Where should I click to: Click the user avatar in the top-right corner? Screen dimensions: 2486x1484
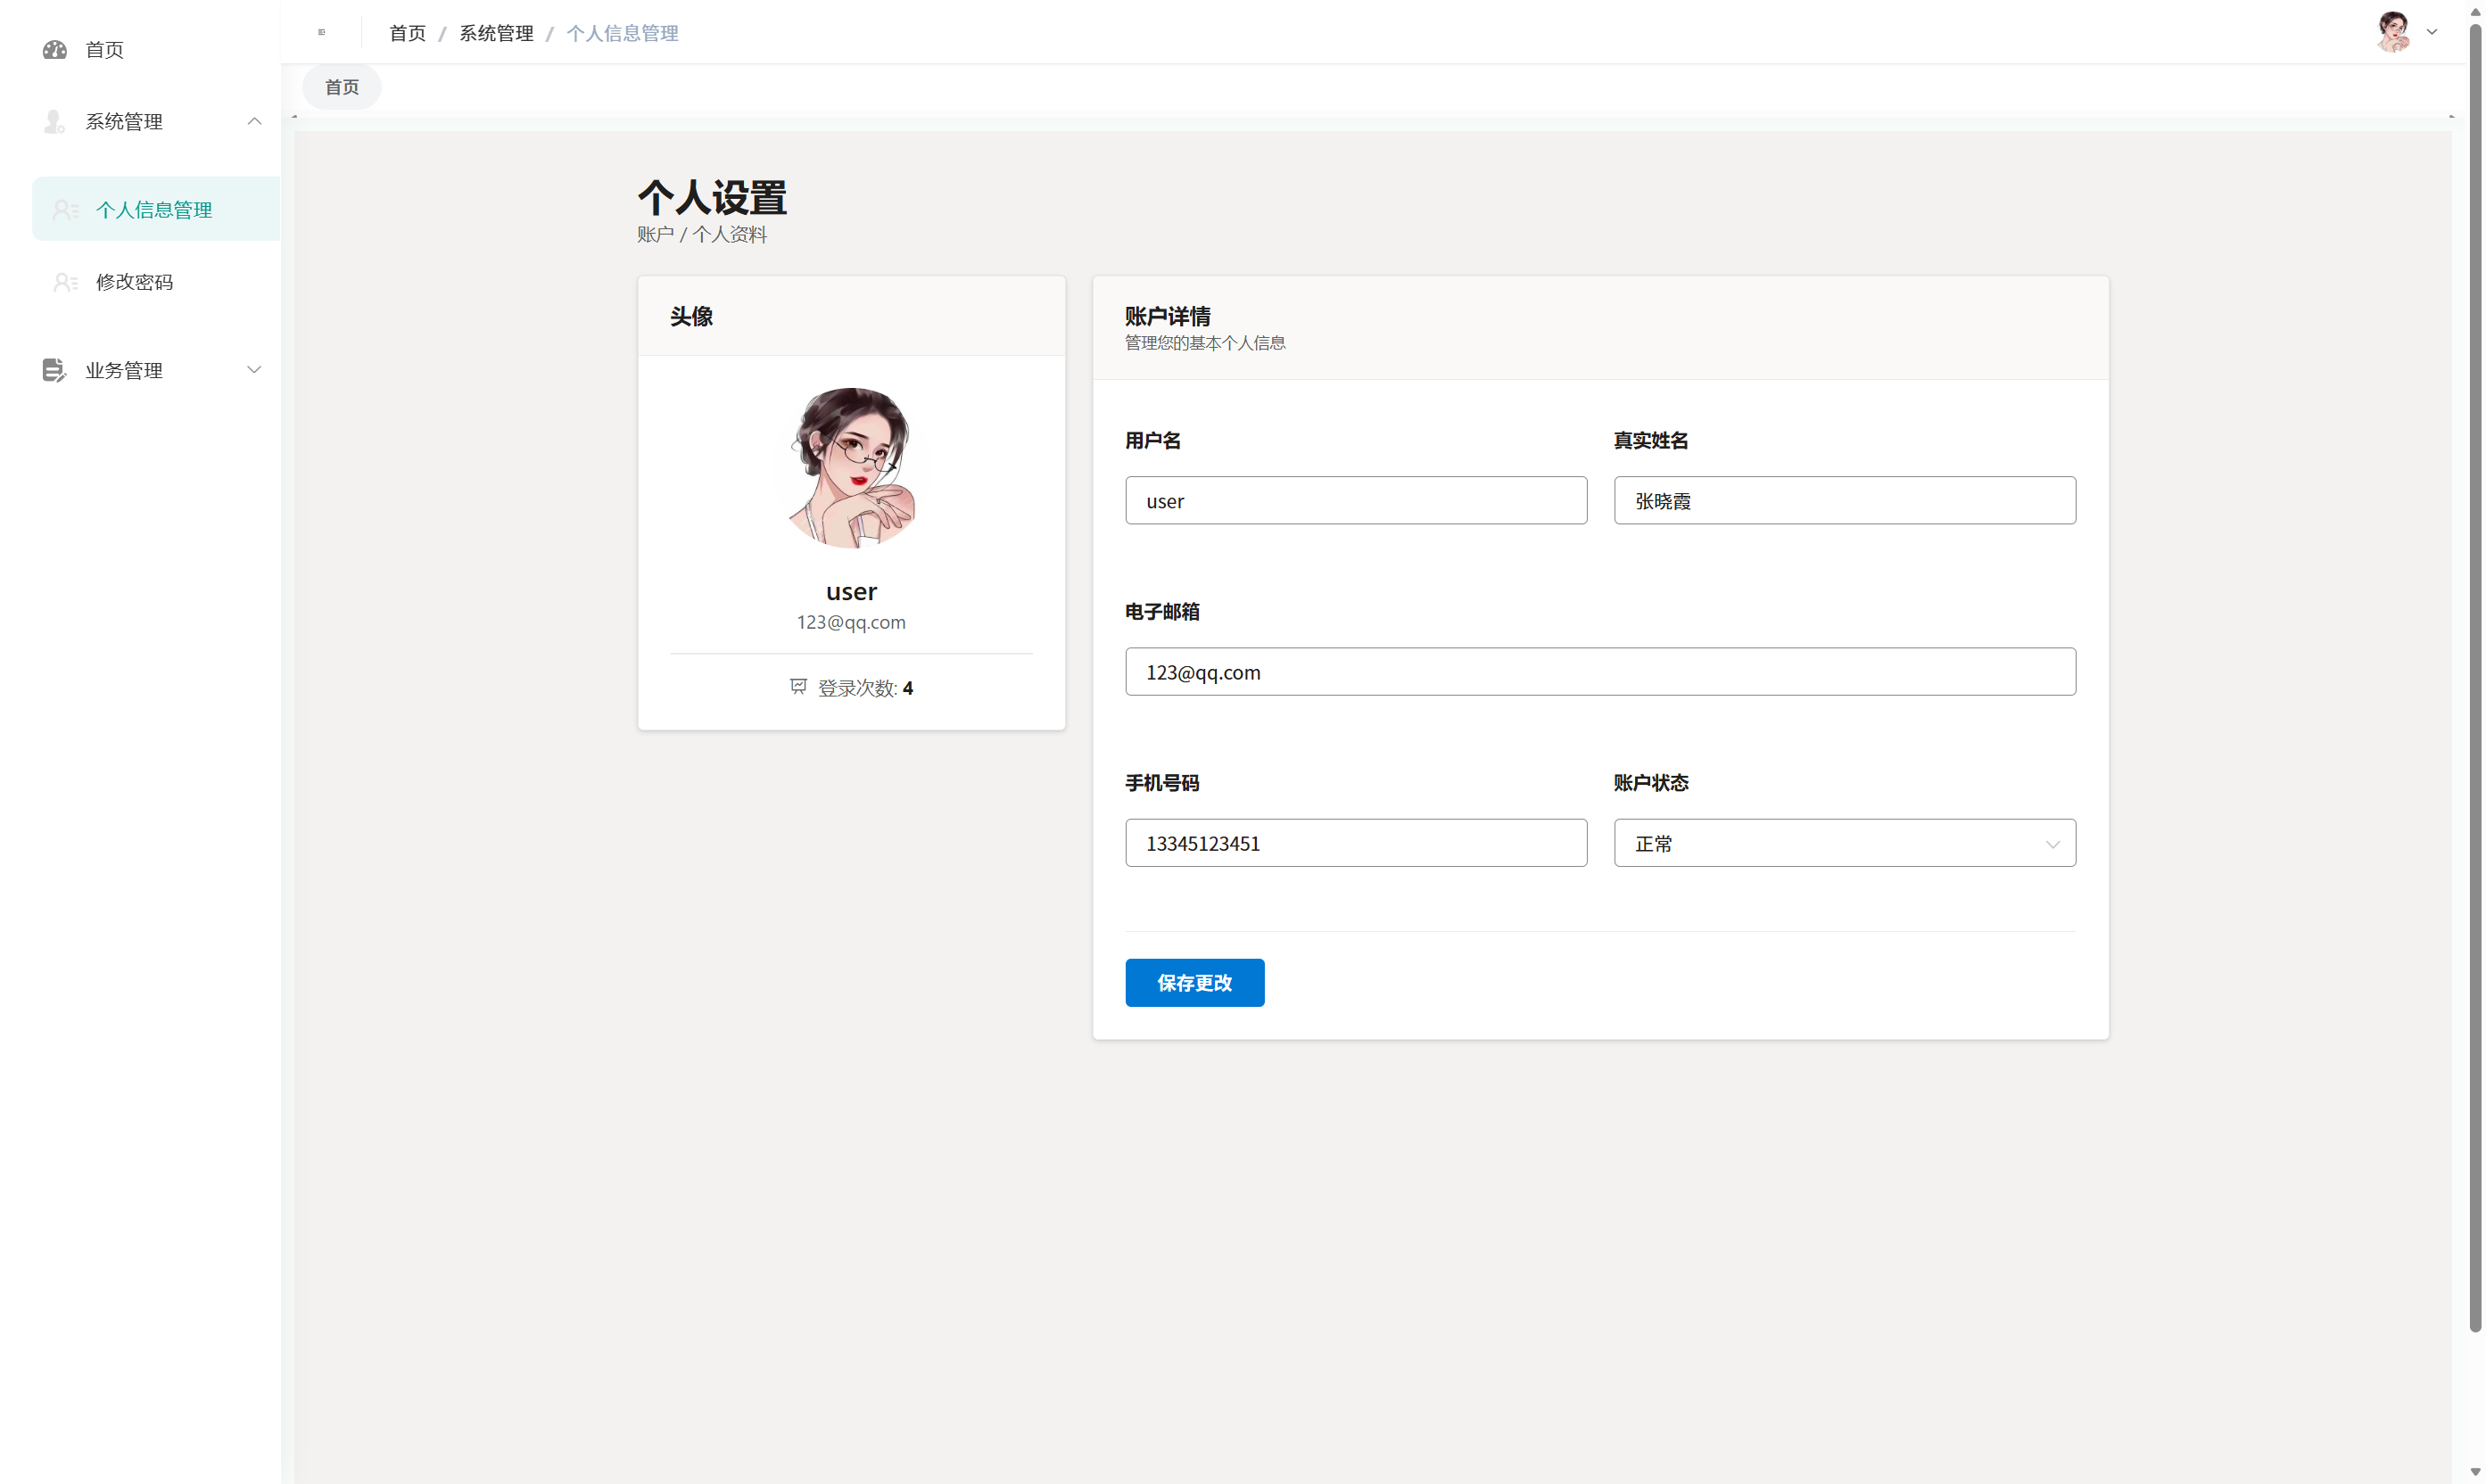pyautogui.click(x=2393, y=31)
